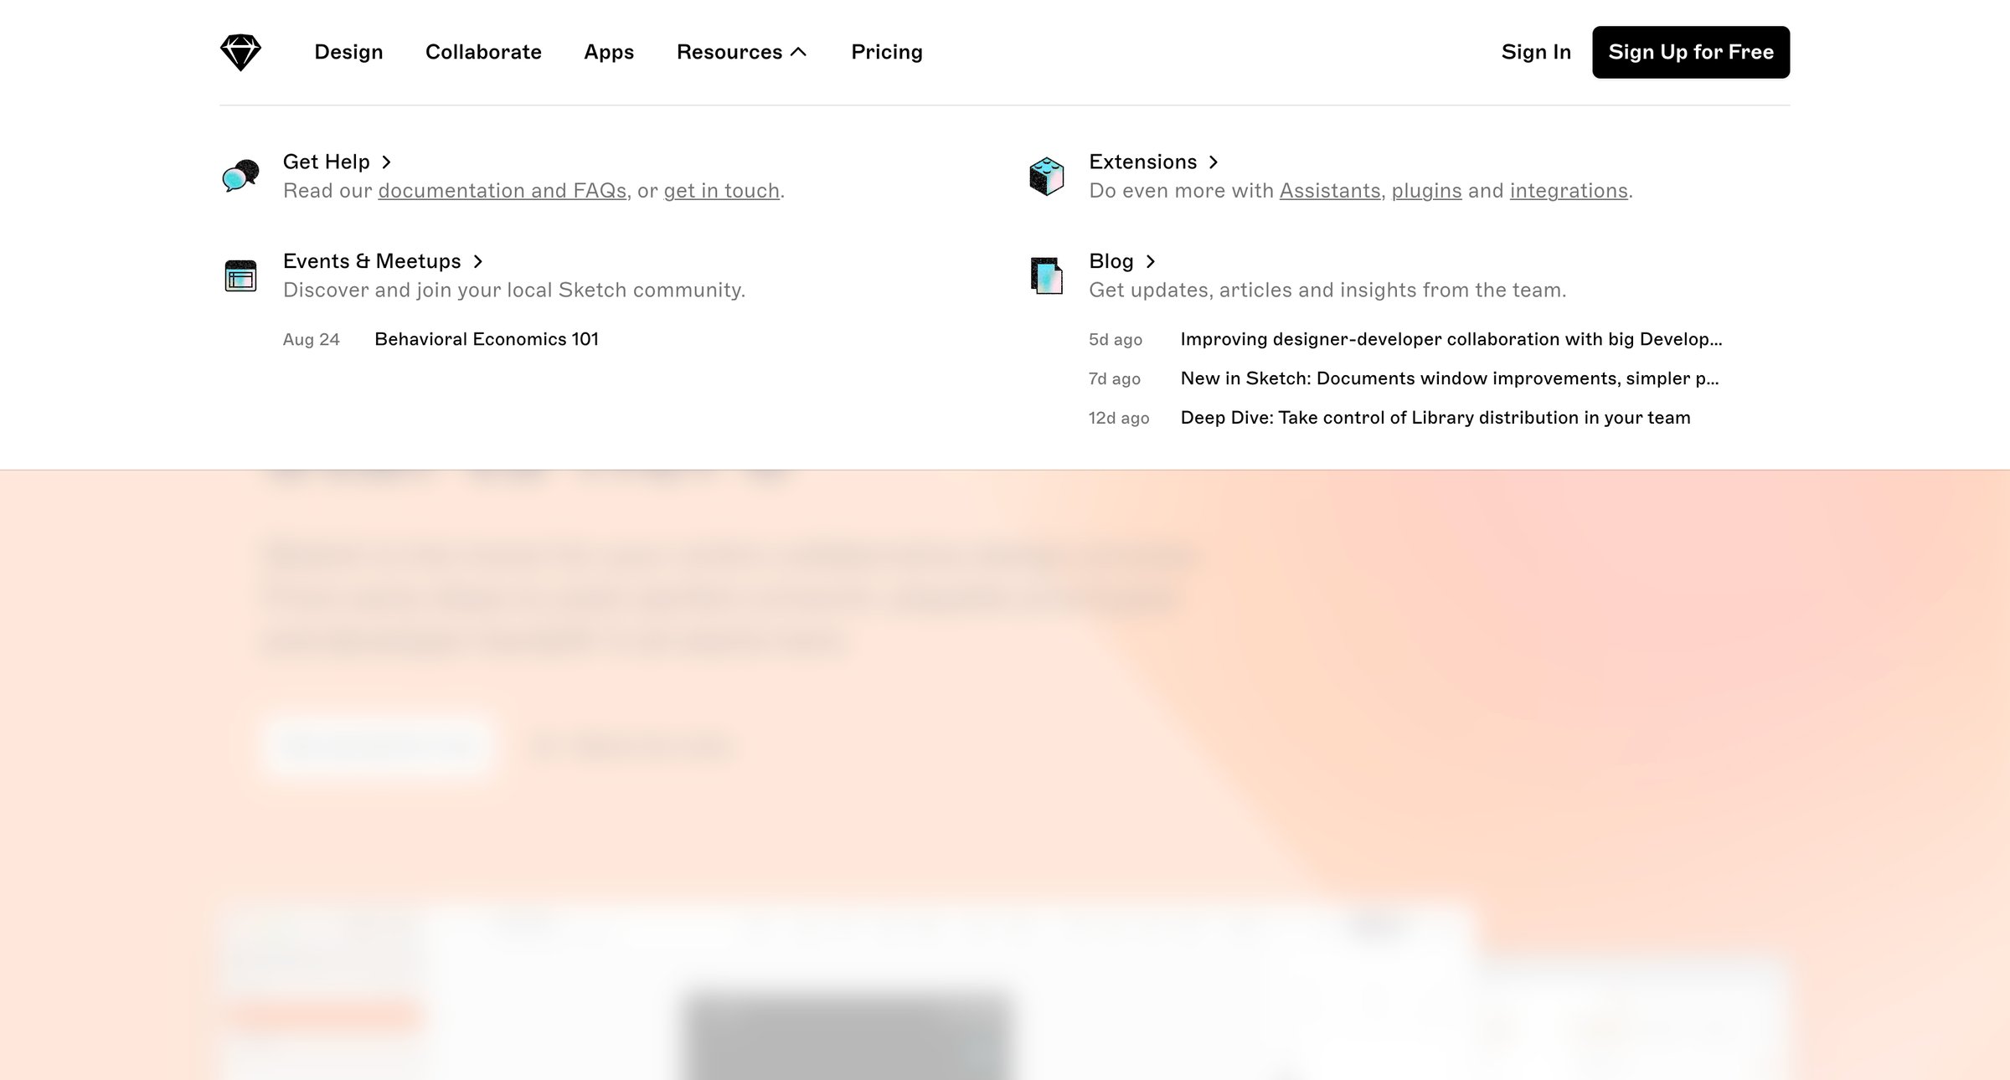Click the Sketch diamond logo

tap(240, 52)
